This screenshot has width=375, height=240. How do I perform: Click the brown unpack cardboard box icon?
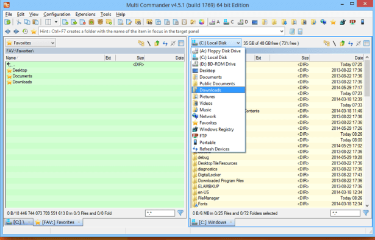(x=100, y=22)
